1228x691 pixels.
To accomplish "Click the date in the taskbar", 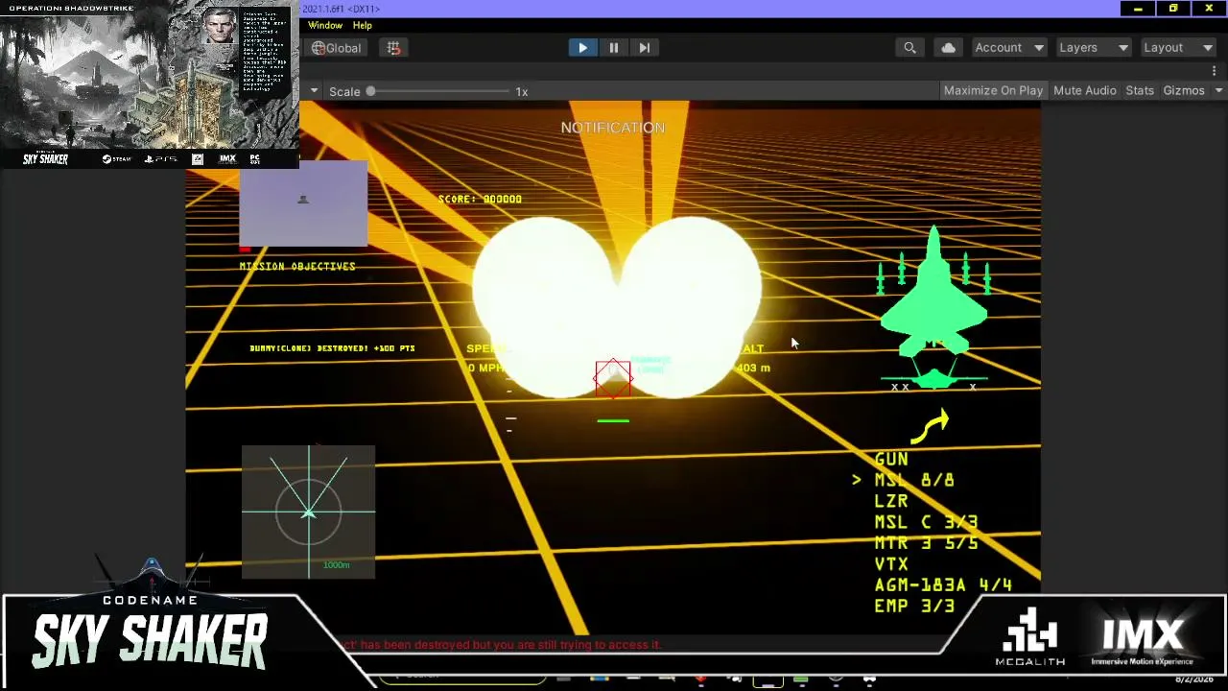I will [x=1193, y=679].
